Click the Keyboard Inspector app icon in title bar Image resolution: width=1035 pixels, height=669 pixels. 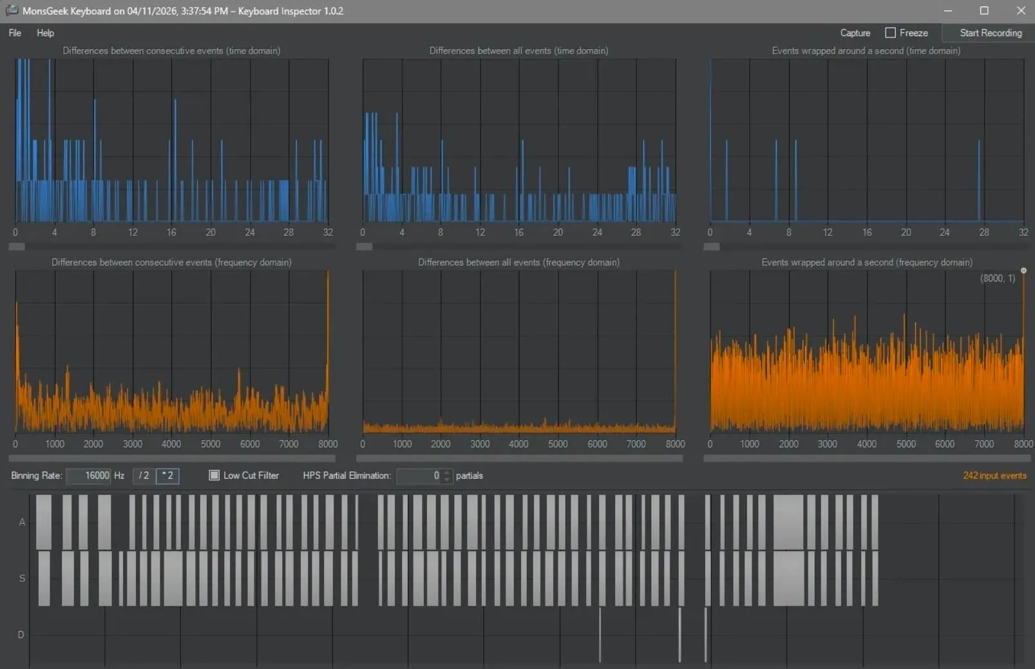tap(12, 10)
